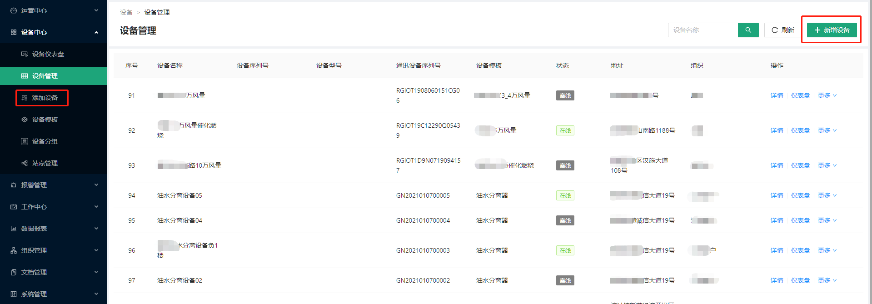
Task: Click the alarm management bell icon
Action: 14,185
